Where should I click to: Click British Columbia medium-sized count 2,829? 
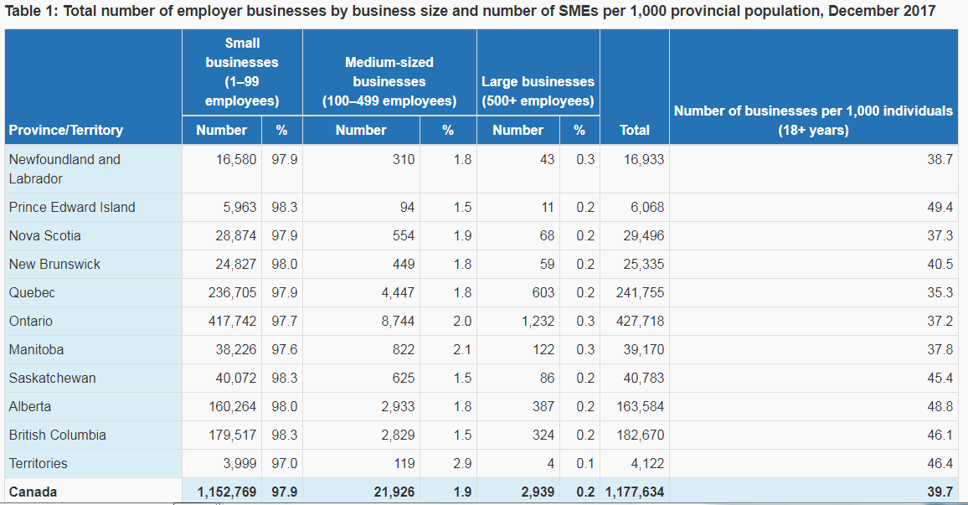tap(398, 435)
